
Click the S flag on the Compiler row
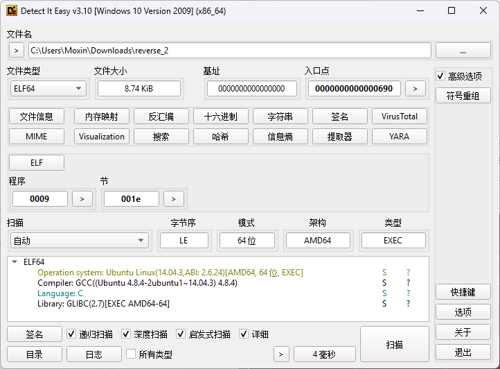(384, 283)
